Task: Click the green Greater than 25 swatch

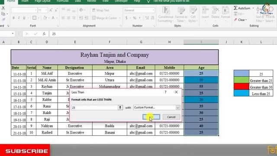Action: coord(242,80)
